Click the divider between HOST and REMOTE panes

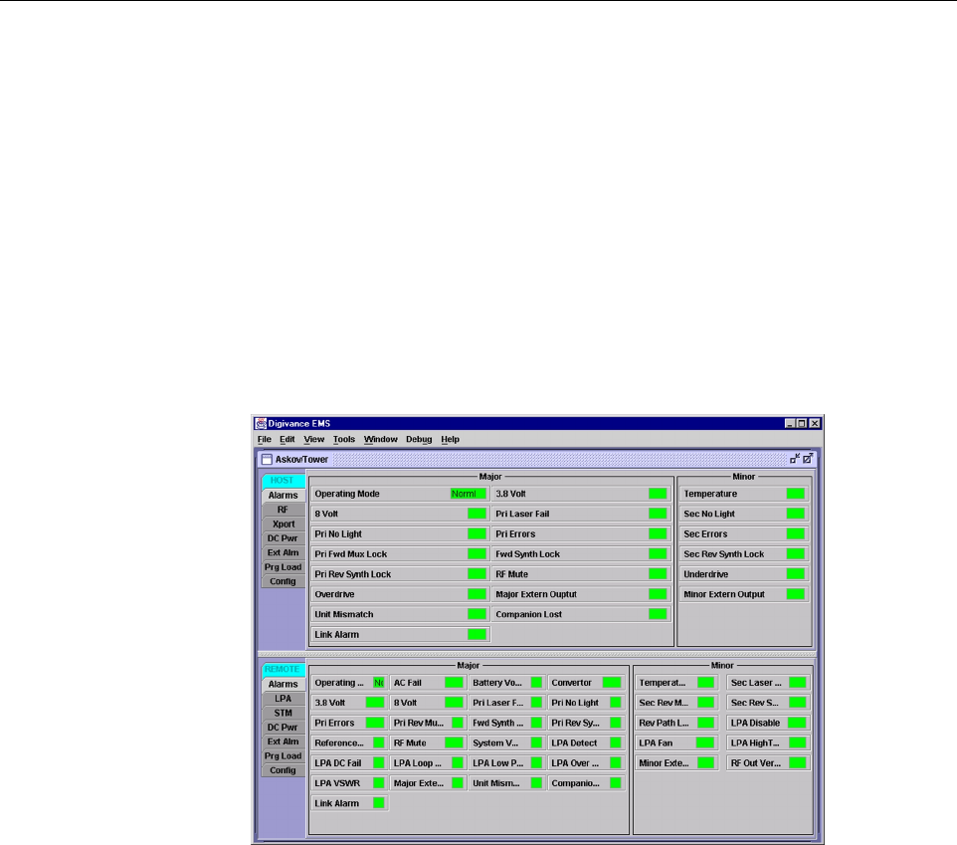click(537, 654)
